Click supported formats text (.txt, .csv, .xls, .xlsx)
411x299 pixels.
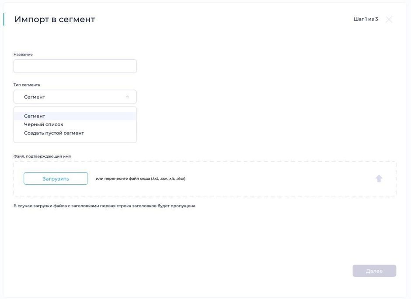[x=168, y=179]
